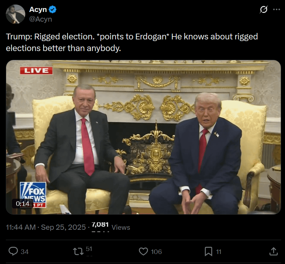Click the red LIVE banner in video
Screen dimensions: 285x264
(36, 70)
